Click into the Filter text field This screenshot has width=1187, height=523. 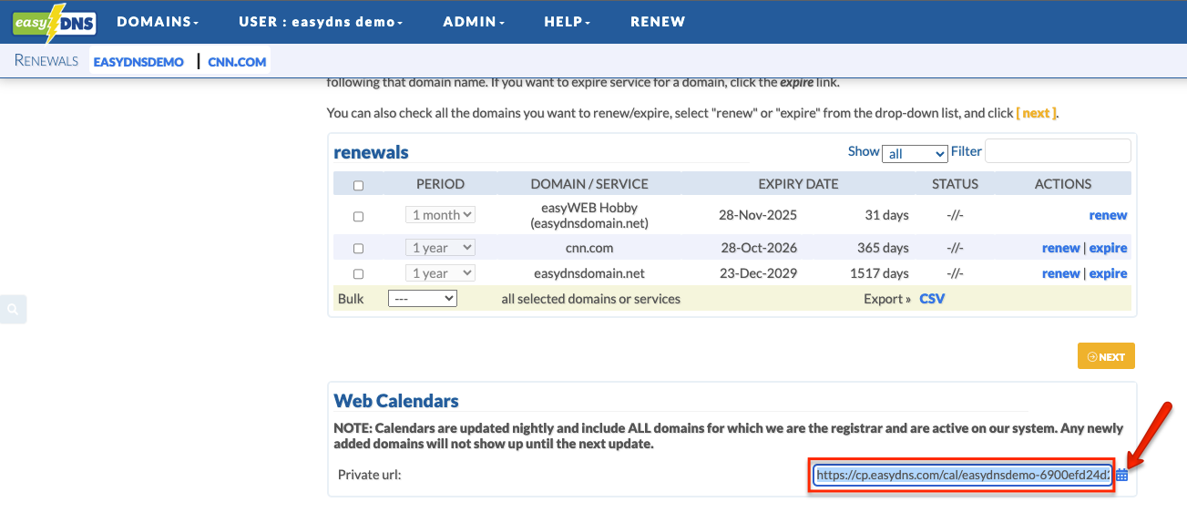(1058, 151)
